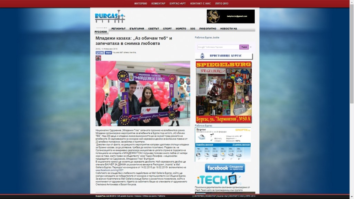354x199 pixels.
Task: Switch to the РУССКОМ news tab
Action: [x=101, y=32]
